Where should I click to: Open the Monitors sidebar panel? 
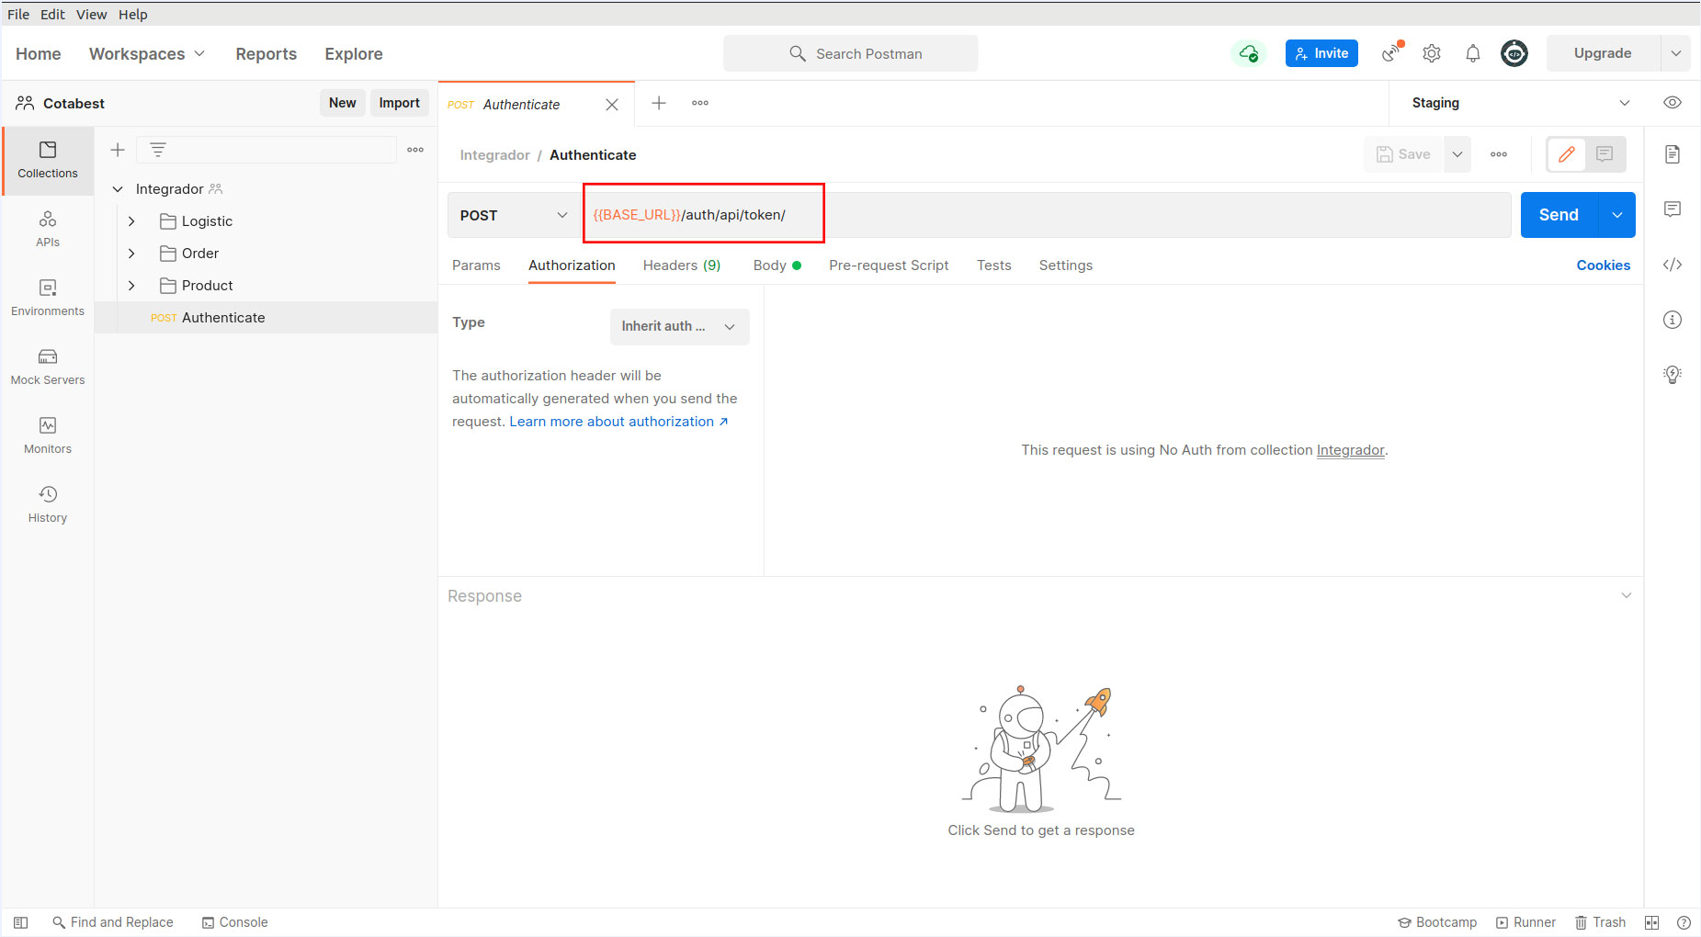tap(48, 435)
